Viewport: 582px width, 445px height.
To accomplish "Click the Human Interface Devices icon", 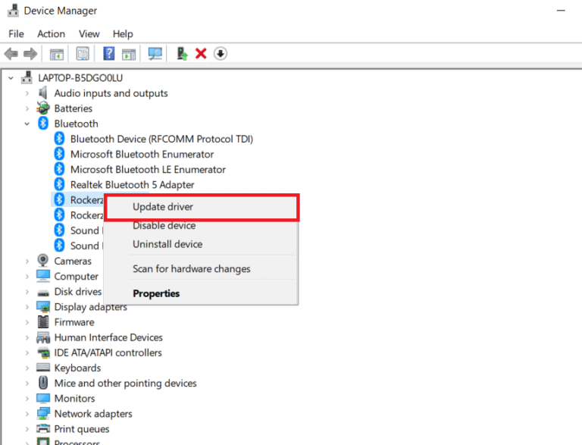I will point(43,337).
